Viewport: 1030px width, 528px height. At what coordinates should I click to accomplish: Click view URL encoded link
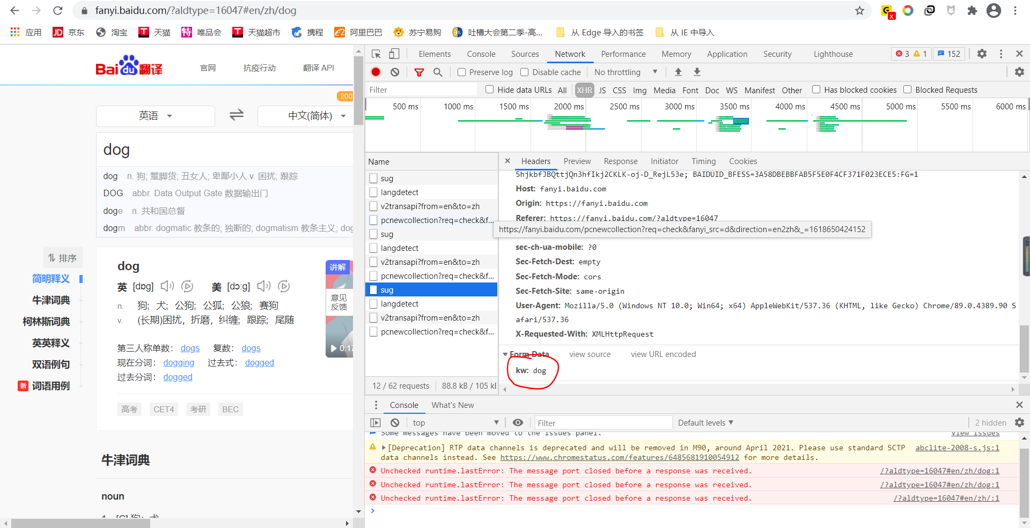pos(663,354)
